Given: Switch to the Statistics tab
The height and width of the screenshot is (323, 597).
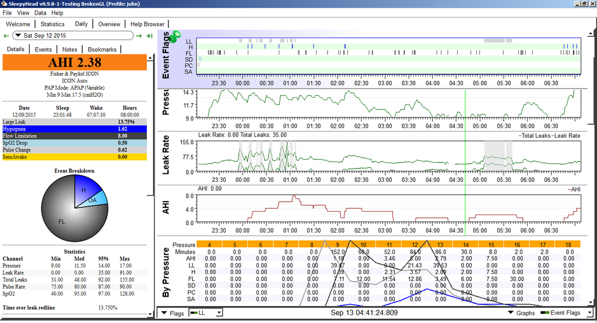Looking at the screenshot, I should point(52,24).
